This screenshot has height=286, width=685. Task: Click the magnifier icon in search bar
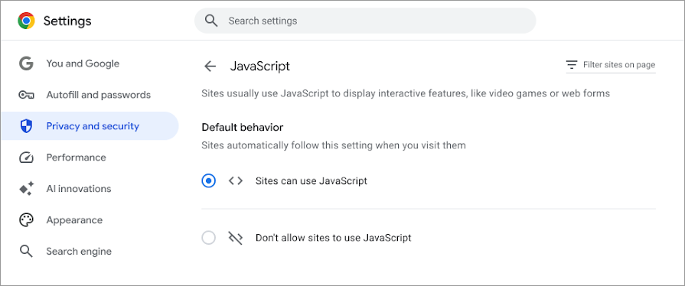211,21
